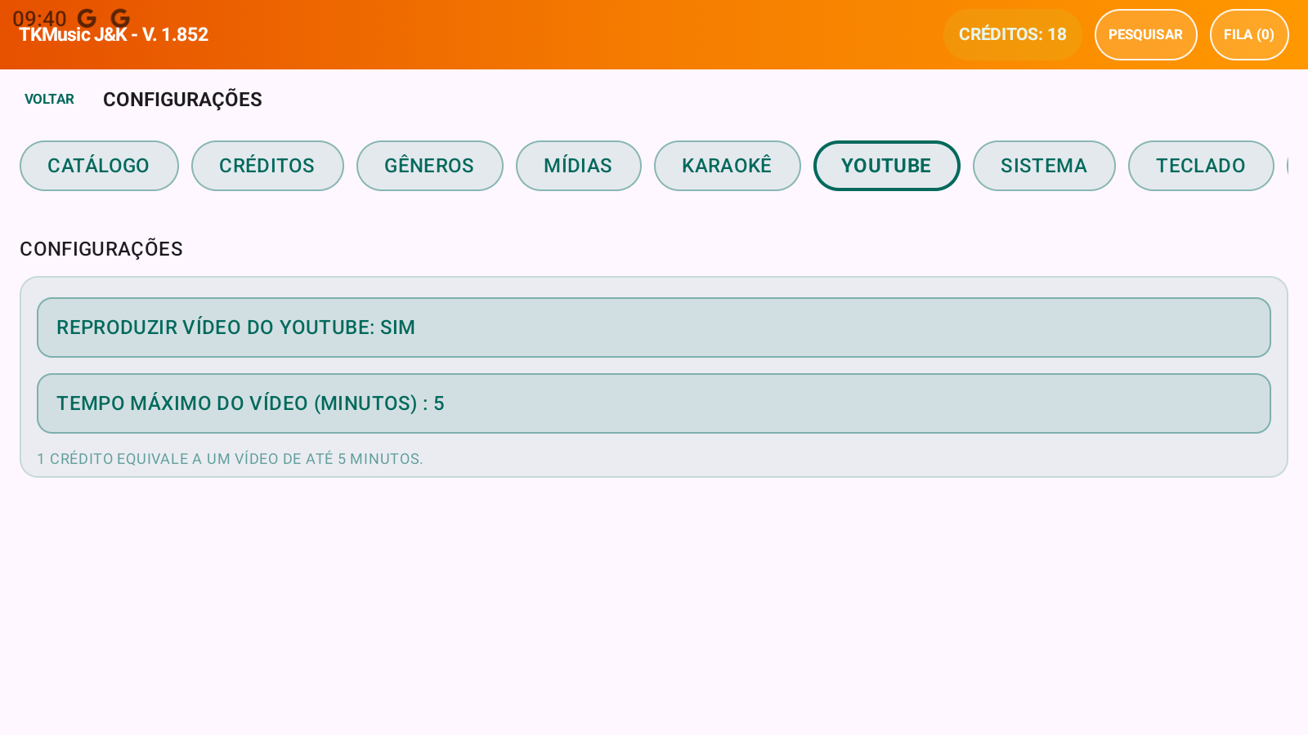The height and width of the screenshot is (735, 1308).
Task: Click the first Google G status icon
Action: pyautogui.click(x=87, y=18)
